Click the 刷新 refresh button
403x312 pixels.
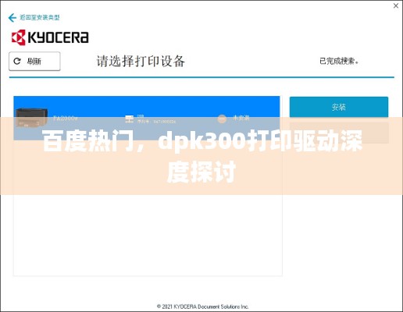point(34,61)
